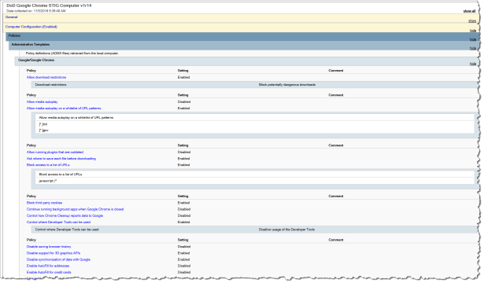Select the Policies section header
Screen dimensions: 484x283
14,35
